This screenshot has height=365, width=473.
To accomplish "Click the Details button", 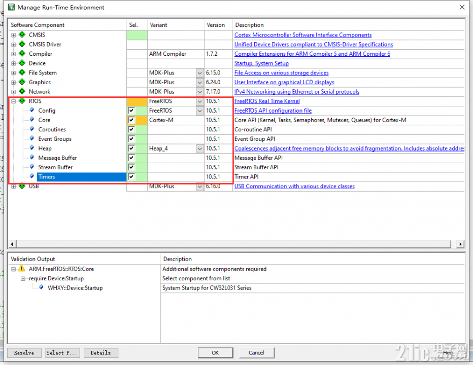I will 101,353.
